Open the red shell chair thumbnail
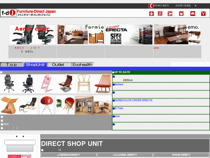Screen dimensions: 210x158 coord(47,105)
